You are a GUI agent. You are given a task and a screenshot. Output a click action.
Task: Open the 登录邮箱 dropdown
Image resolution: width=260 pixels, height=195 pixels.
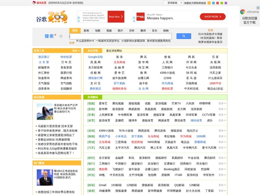pos(173,3)
